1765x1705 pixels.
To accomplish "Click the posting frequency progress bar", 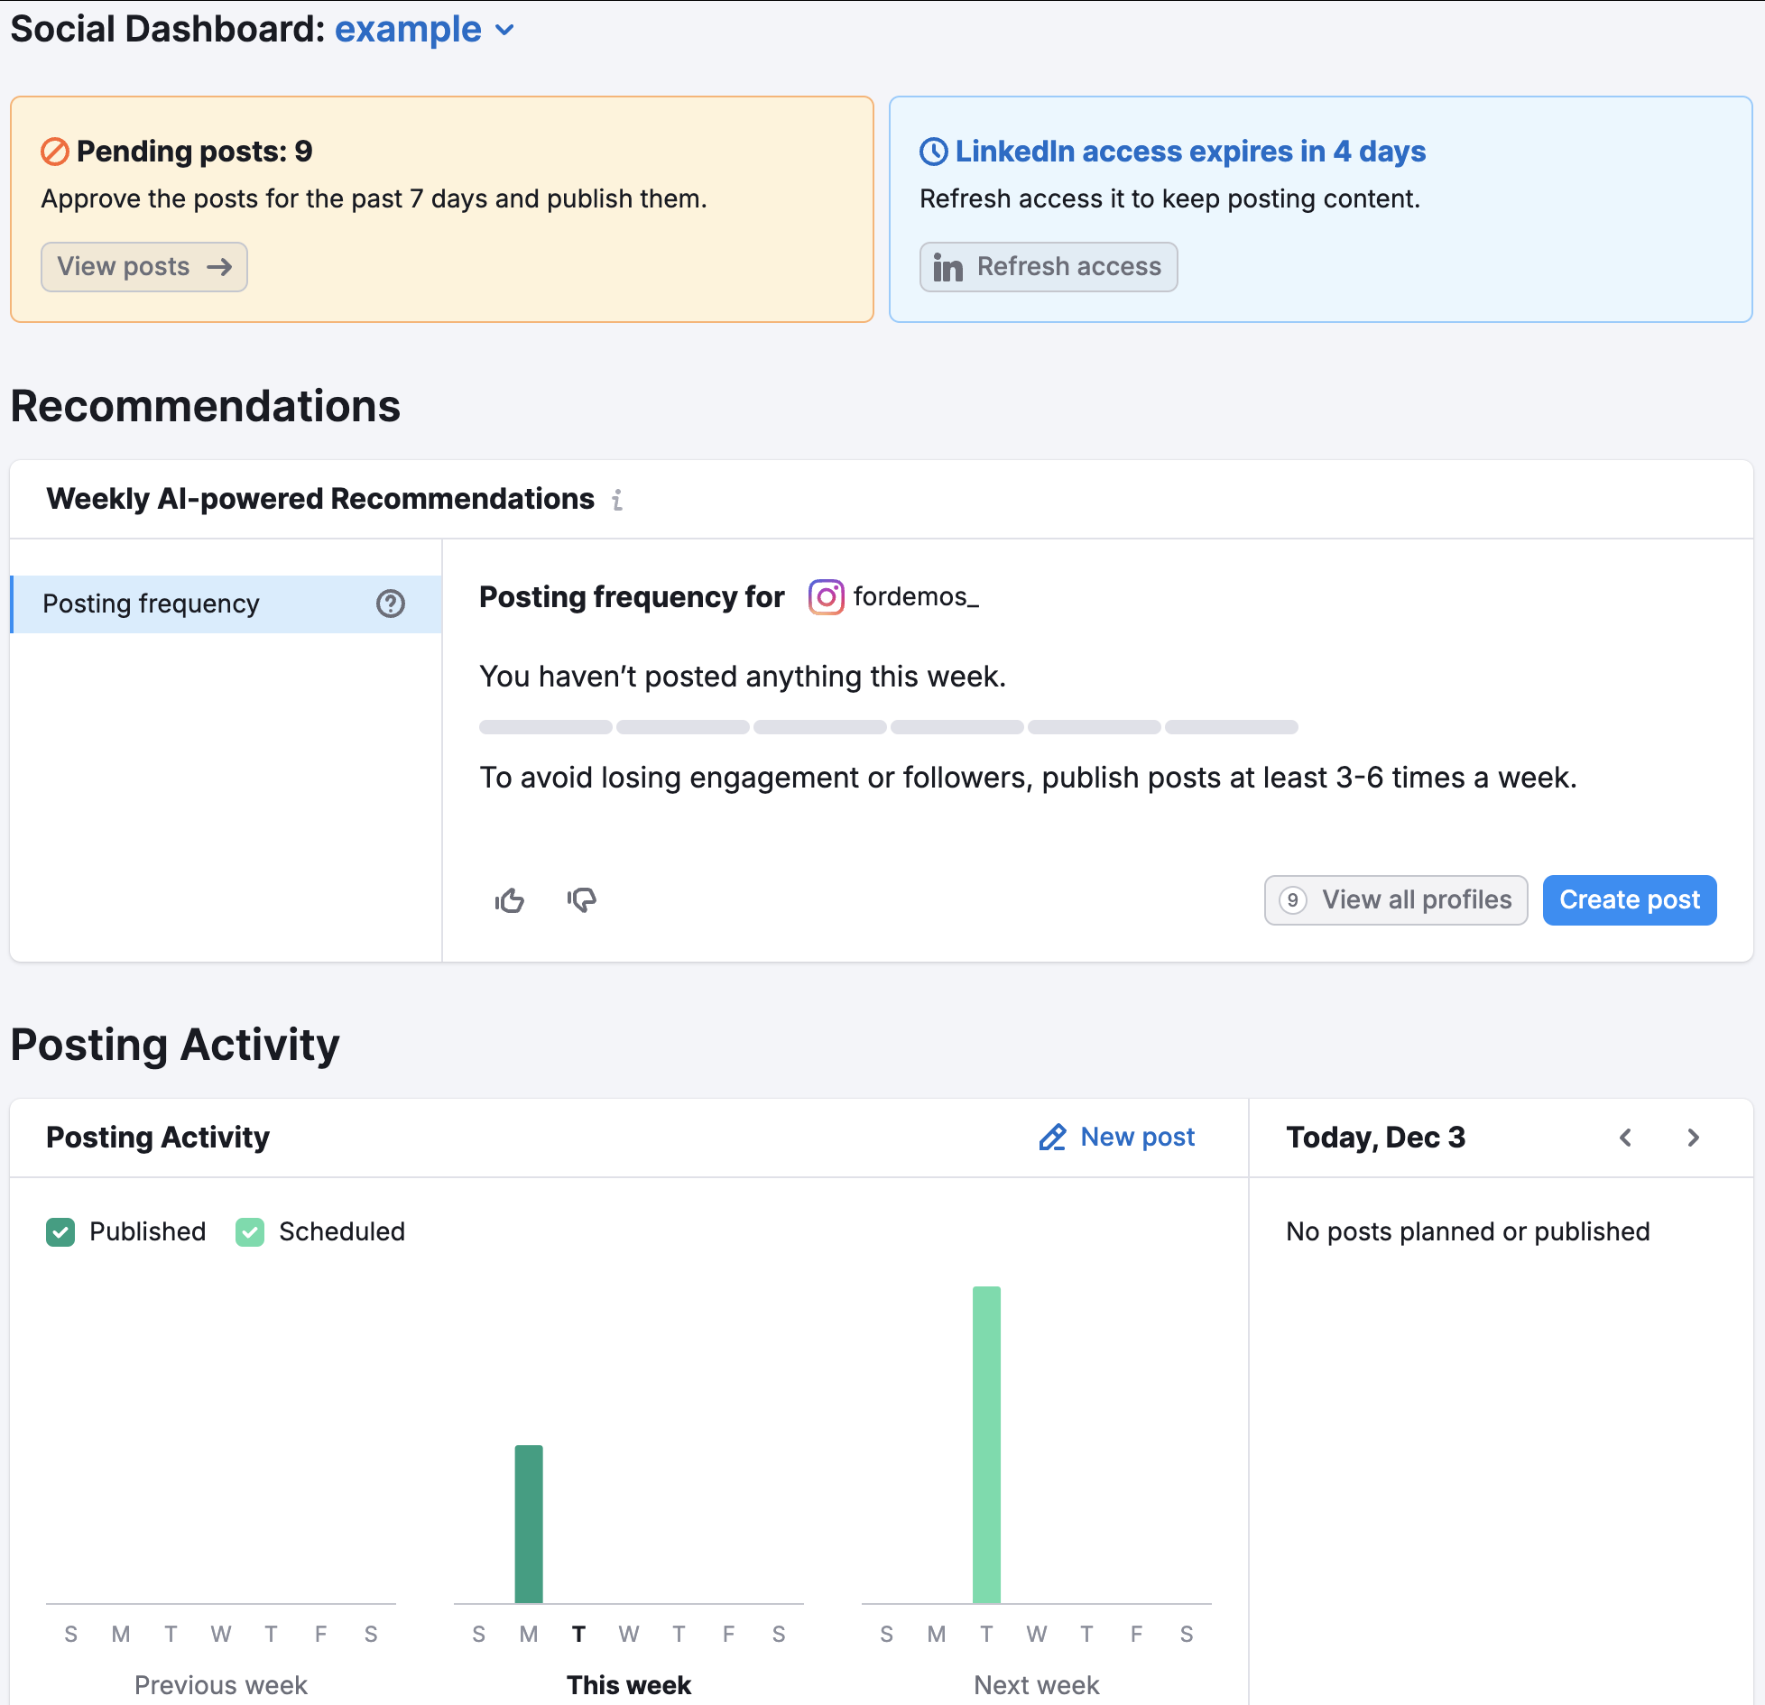I will tap(889, 727).
